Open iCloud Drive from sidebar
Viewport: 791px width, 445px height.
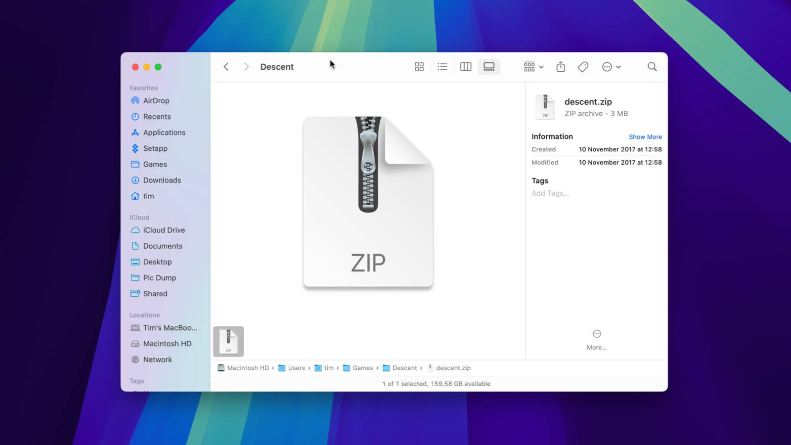(x=164, y=230)
